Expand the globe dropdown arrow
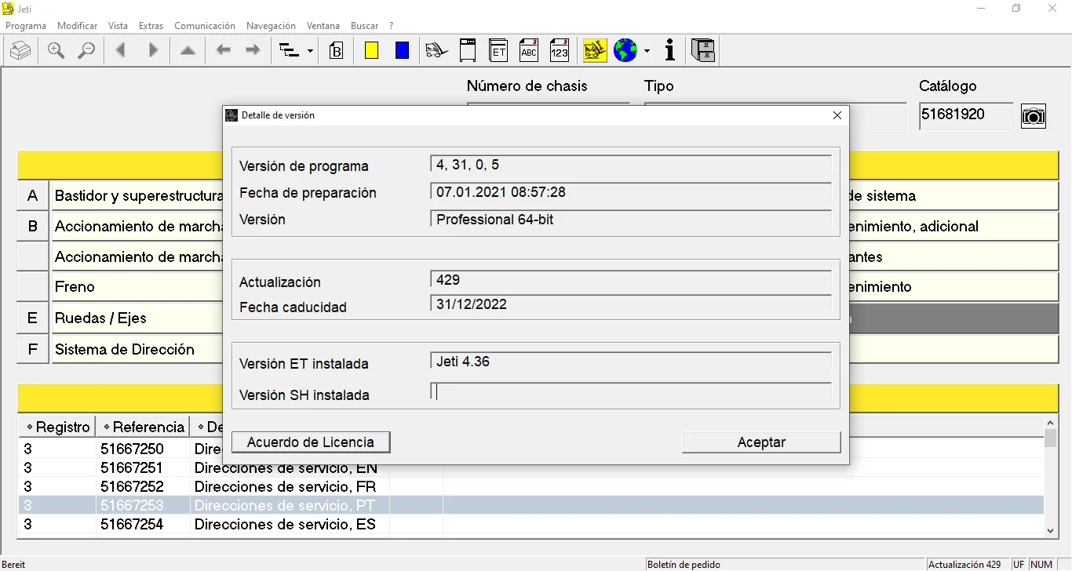 (647, 52)
